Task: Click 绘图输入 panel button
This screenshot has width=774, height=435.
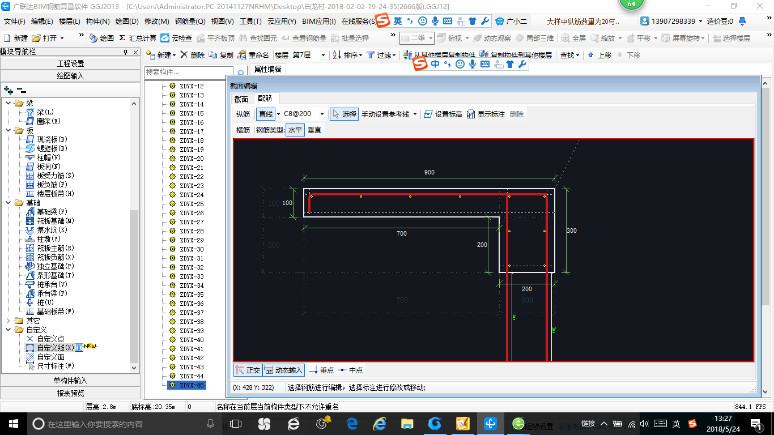Action: 70,76
